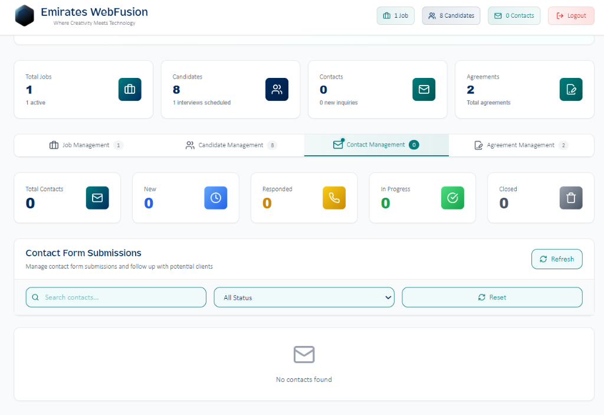Open the Candidate Management tab
Viewport: 604px width, 415px height.
pyautogui.click(x=230, y=145)
